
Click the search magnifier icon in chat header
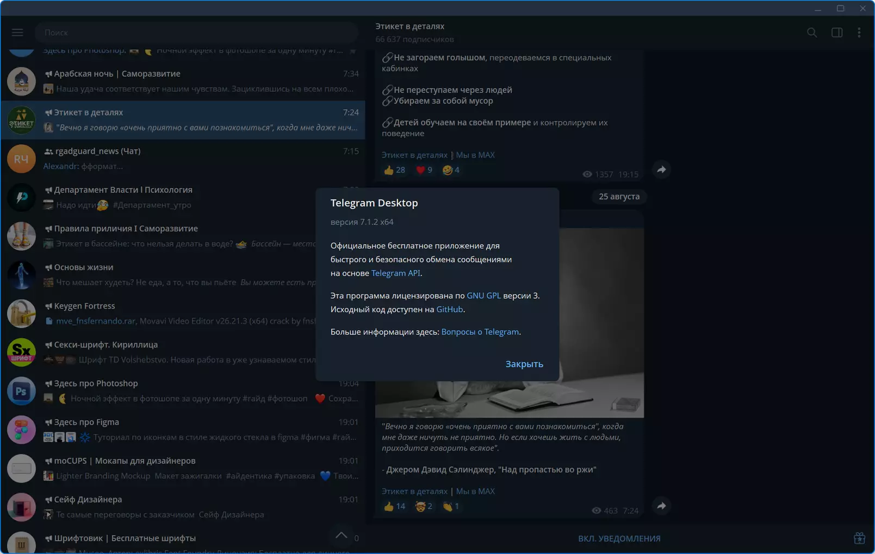click(x=812, y=33)
